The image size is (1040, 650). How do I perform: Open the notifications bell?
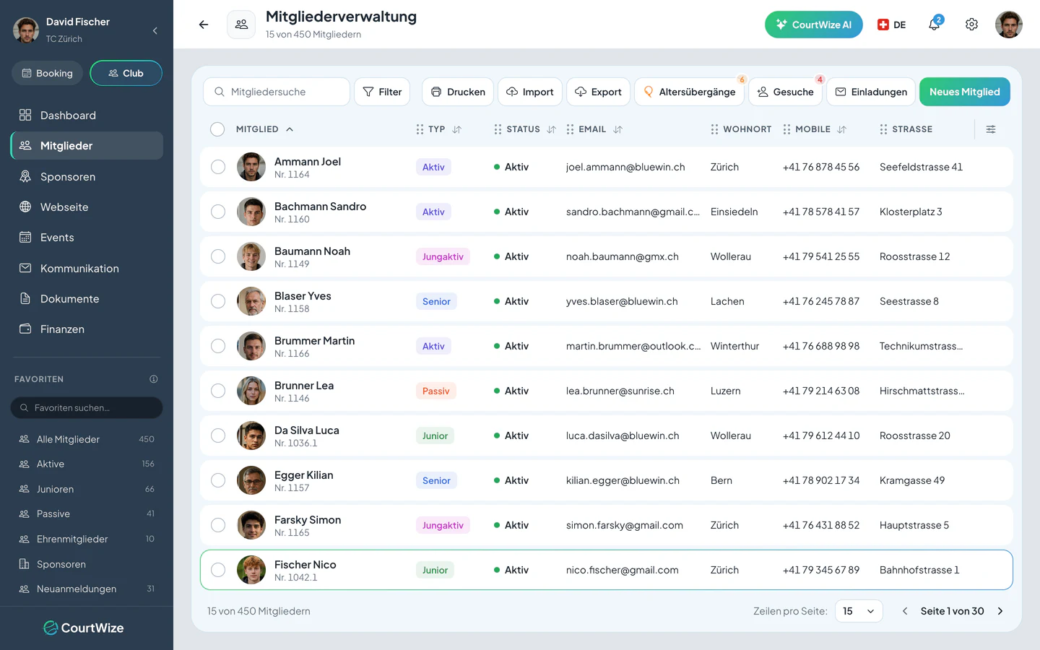[x=934, y=25]
